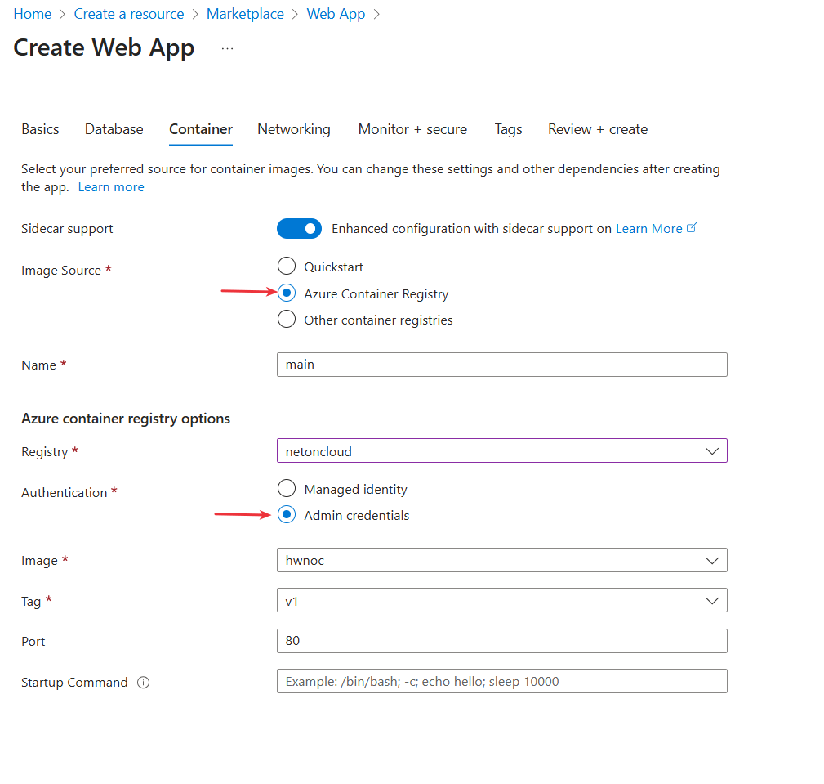
Task: Expand the Registry dropdown
Action: tap(501, 451)
